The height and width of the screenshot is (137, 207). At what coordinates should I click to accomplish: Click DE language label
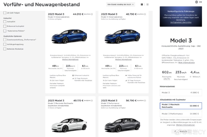pos(201,2)
